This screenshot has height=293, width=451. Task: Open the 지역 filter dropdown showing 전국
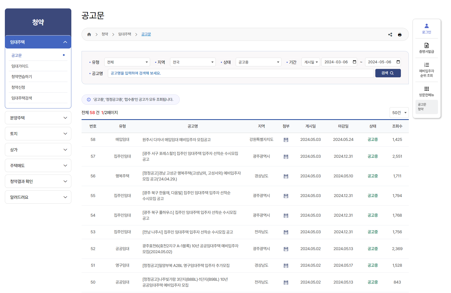click(193, 62)
